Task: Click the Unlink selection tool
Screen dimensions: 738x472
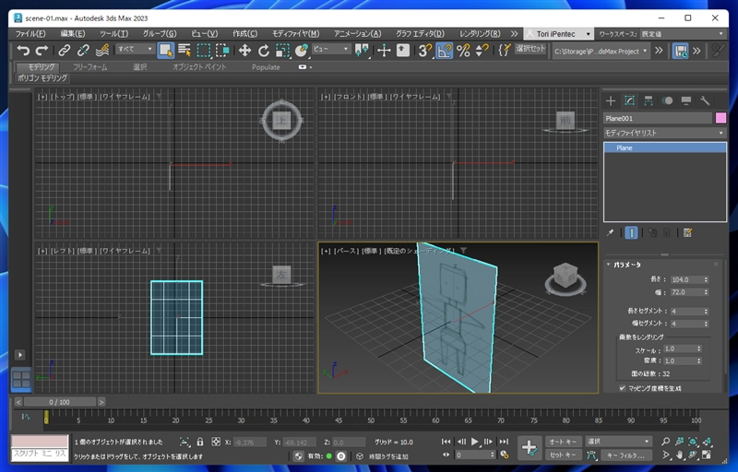Action: pos(83,51)
